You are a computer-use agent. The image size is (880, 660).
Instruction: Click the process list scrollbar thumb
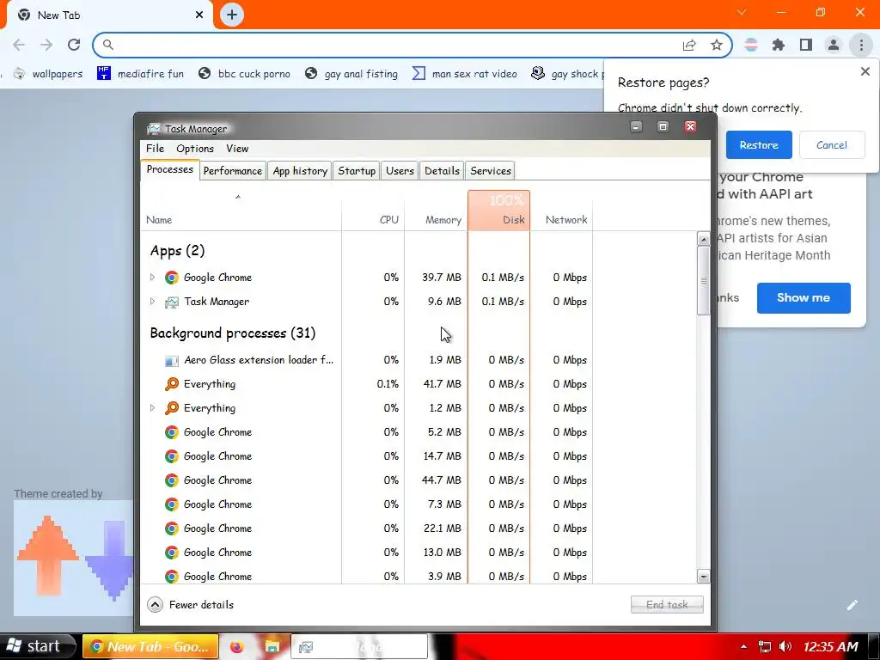click(703, 281)
